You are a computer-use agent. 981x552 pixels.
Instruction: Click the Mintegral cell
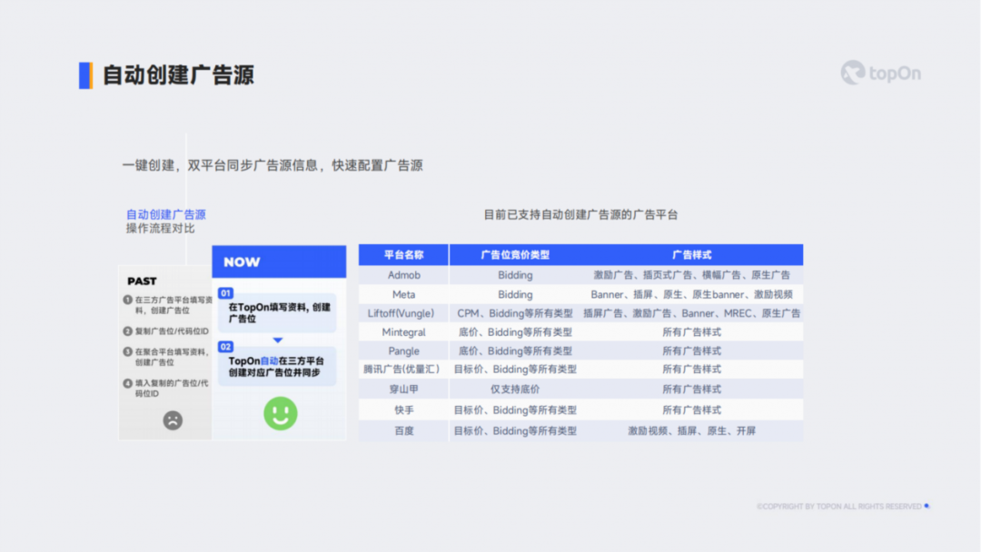click(403, 332)
